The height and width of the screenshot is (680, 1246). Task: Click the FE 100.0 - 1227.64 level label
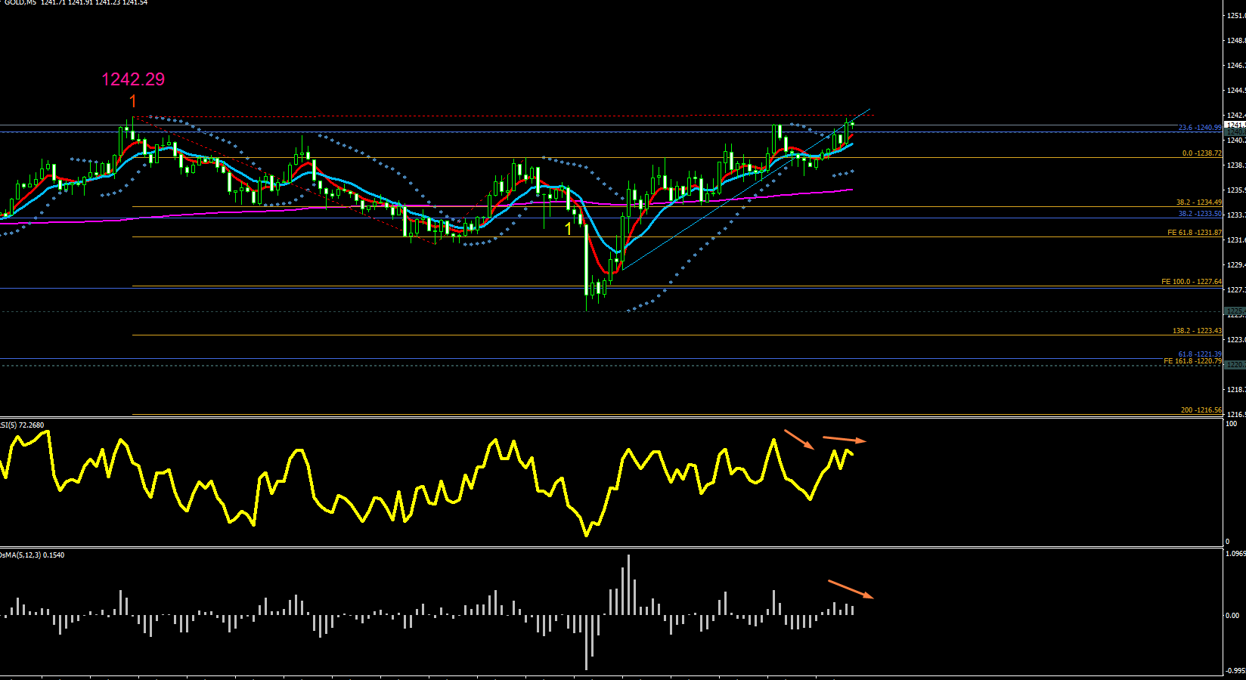[1192, 282]
